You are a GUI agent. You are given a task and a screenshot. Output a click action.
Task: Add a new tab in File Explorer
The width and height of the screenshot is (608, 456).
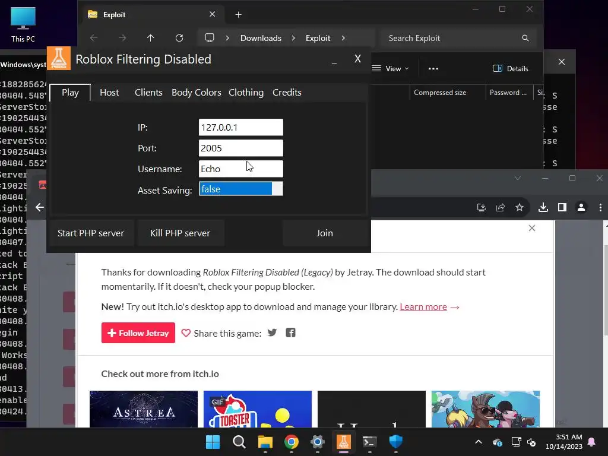point(239,15)
